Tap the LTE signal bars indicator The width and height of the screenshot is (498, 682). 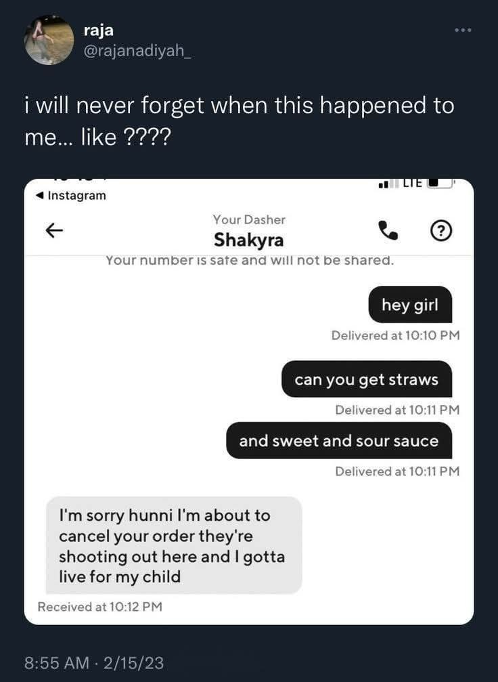tap(388, 184)
